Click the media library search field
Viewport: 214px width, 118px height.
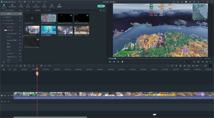[72, 11]
